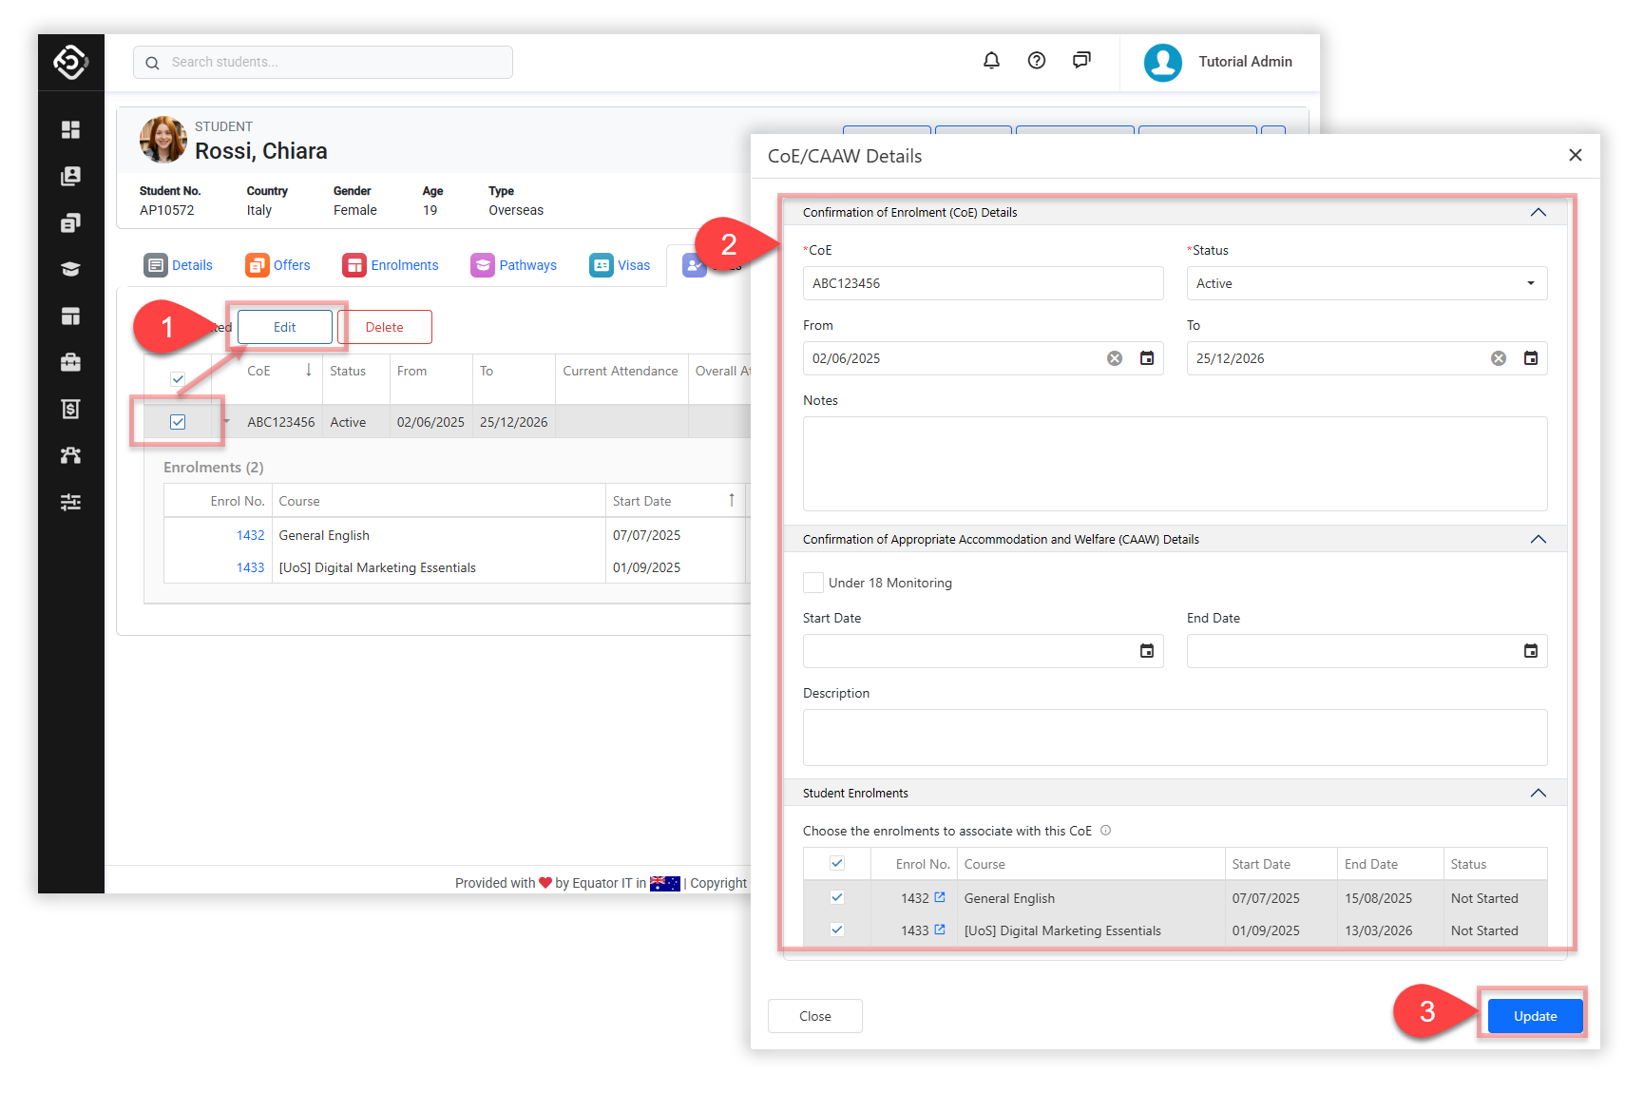Click the Edit button
Image resolution: width=1644 pixels, height=1093 pixels.
pos(285,327)
